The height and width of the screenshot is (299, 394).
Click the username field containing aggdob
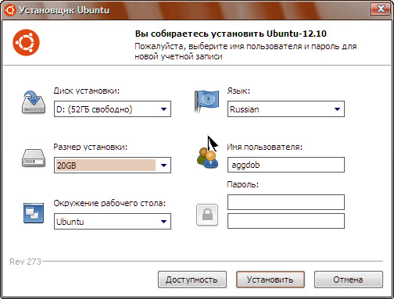click(286, 165)
